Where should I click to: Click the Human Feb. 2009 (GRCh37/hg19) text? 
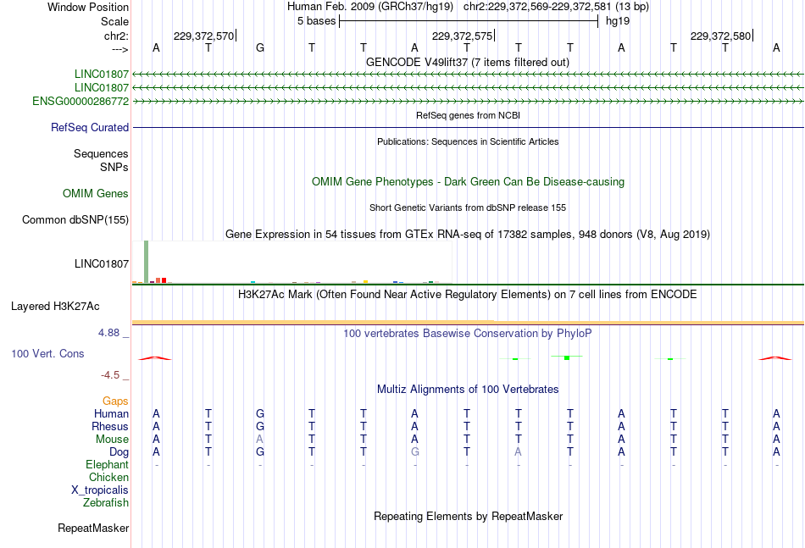click(370, 7)
